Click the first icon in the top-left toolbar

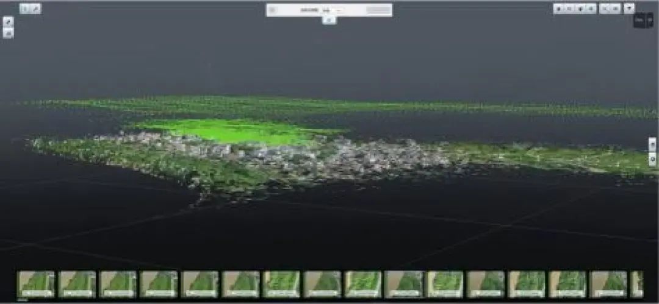pos(25,9)
